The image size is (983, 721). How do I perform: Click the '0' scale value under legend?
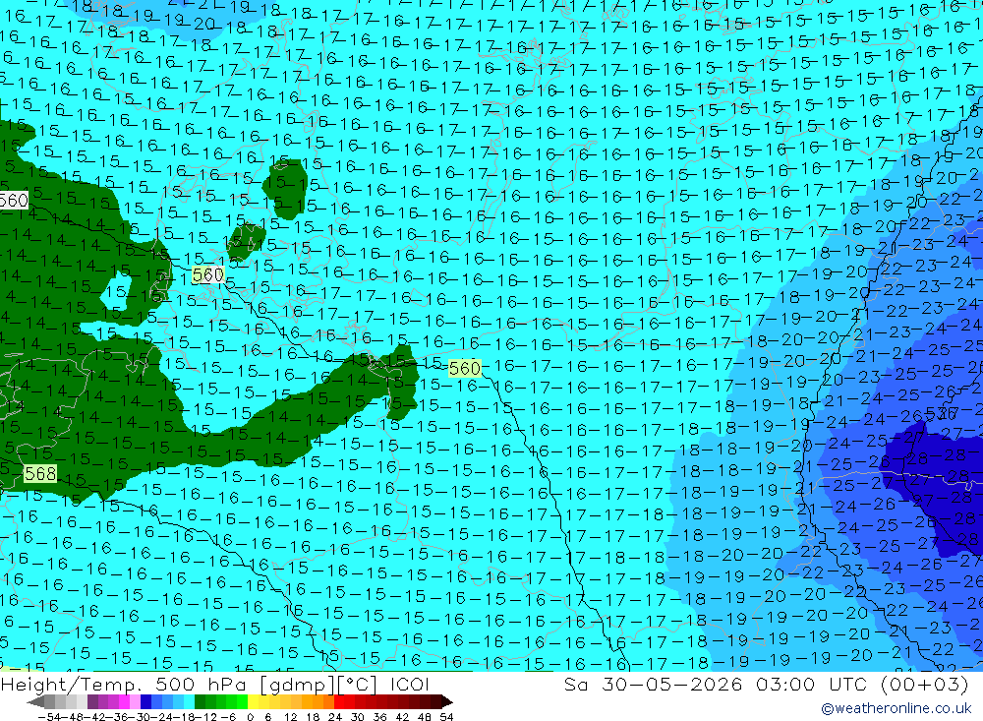click(250, 717)
